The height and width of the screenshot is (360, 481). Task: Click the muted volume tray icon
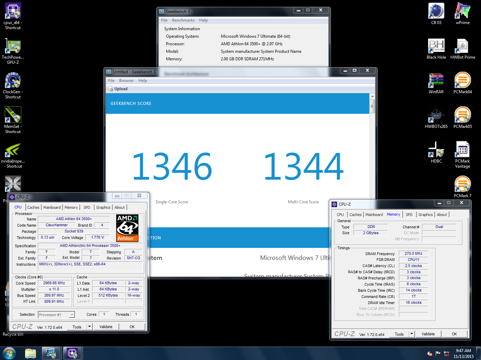[429, 353]
